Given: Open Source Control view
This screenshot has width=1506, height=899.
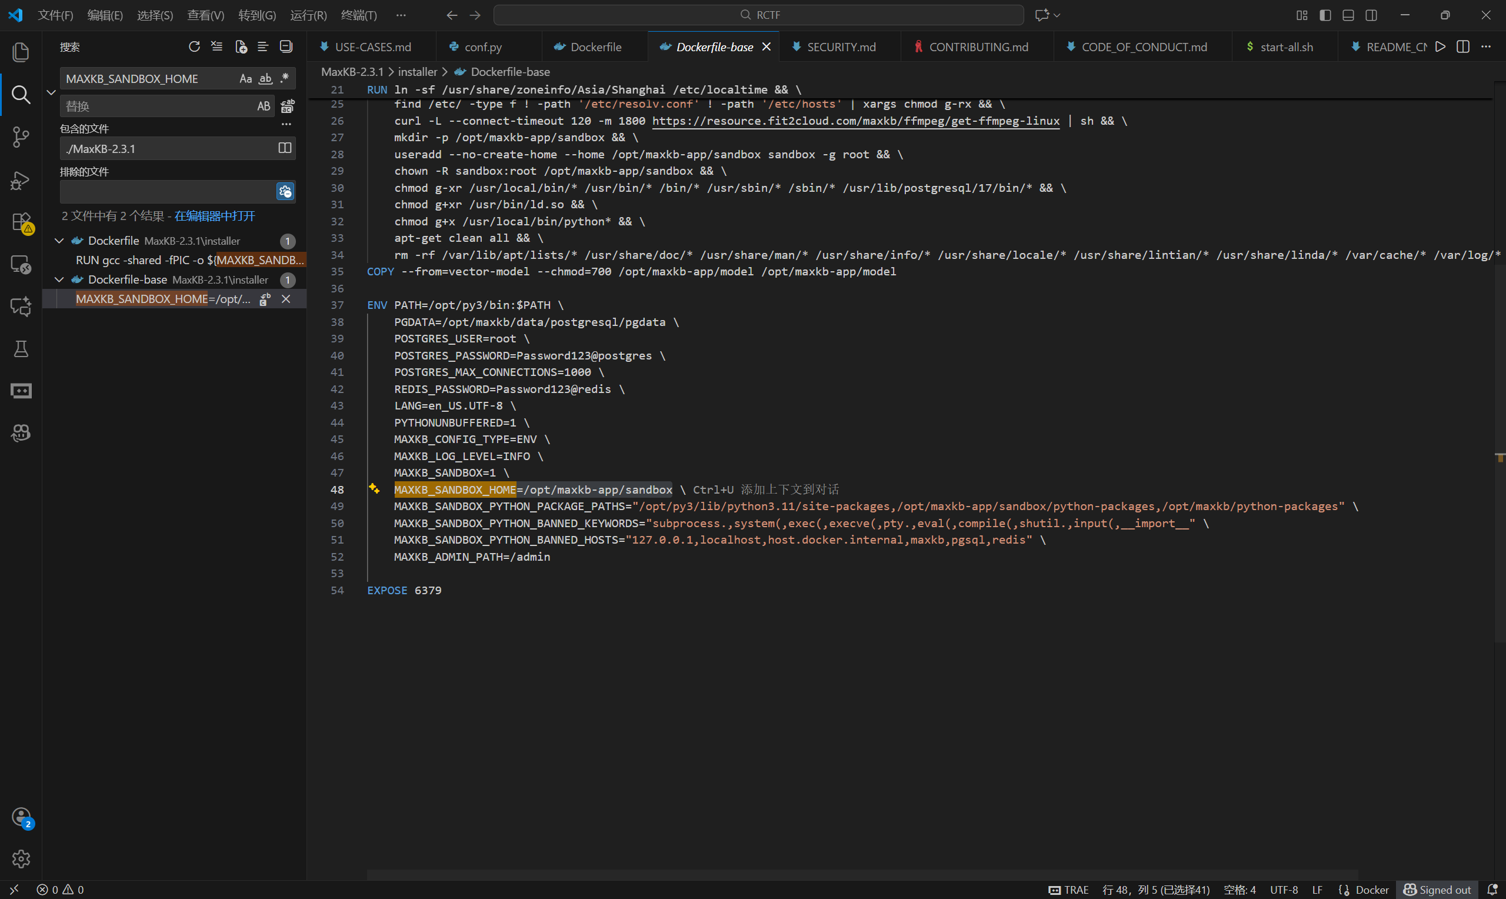Looking at the screenshot, I should click(x=21, y=137).
